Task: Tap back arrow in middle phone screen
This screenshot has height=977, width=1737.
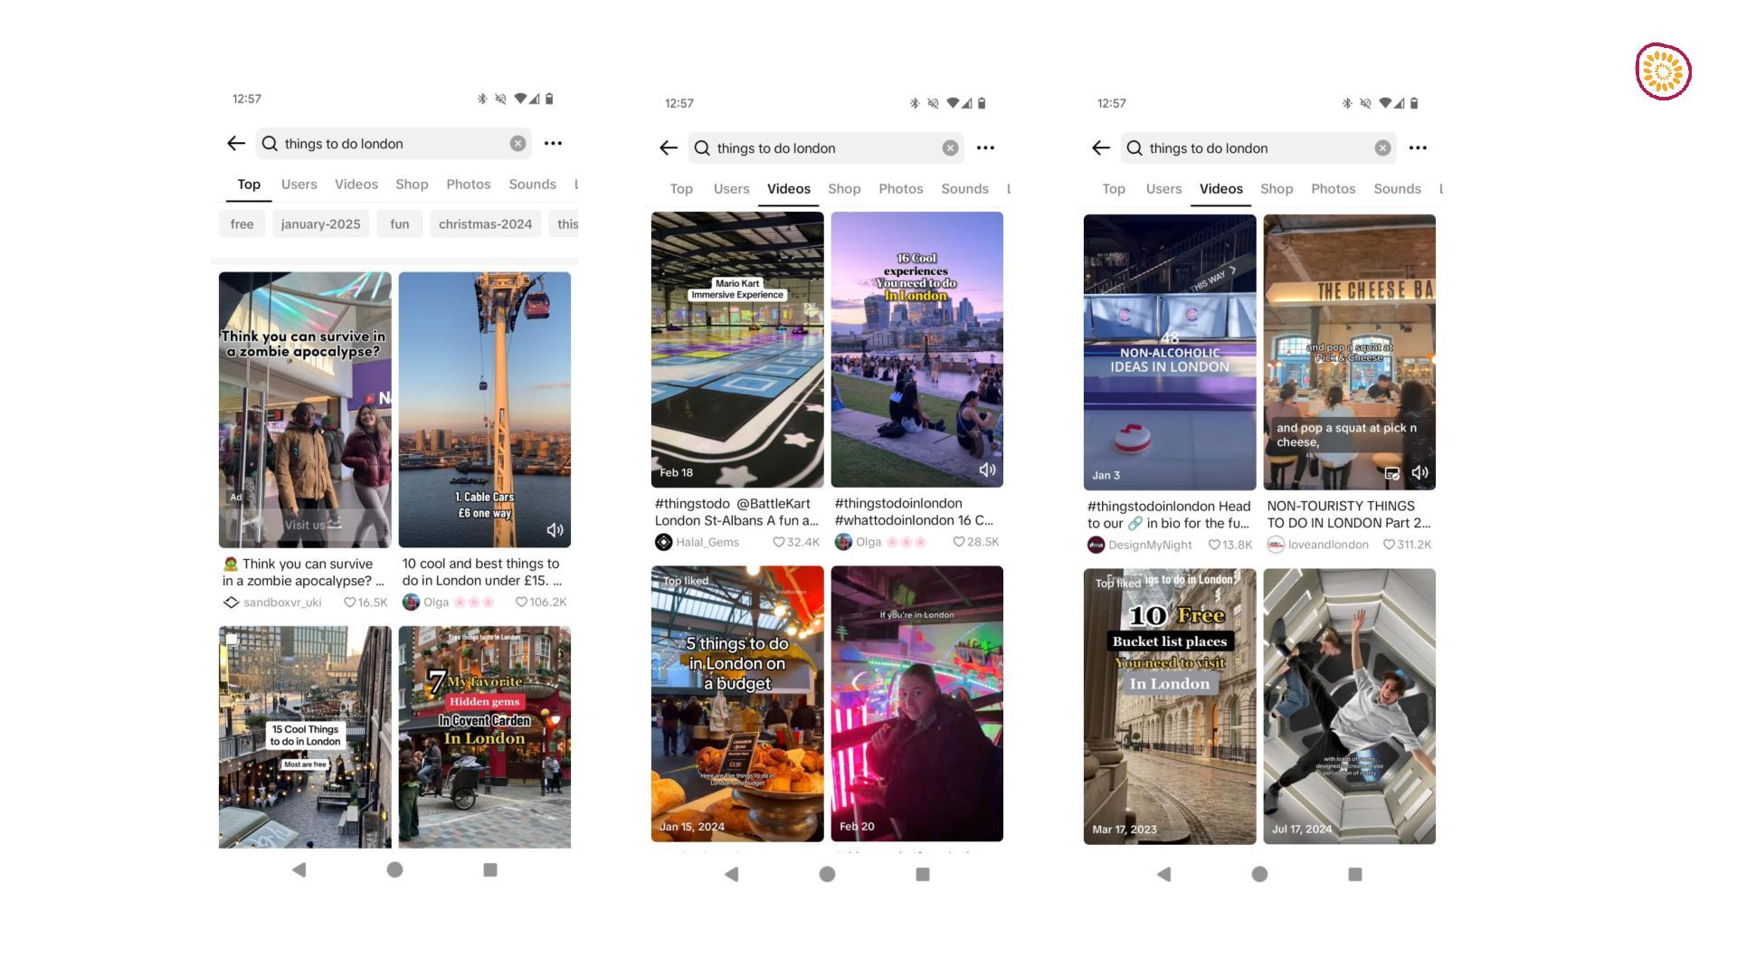Action: pyautogui.click(x=669, y=147)
